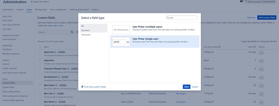Click the info icon next to Customer Request Type

point(68,69)
